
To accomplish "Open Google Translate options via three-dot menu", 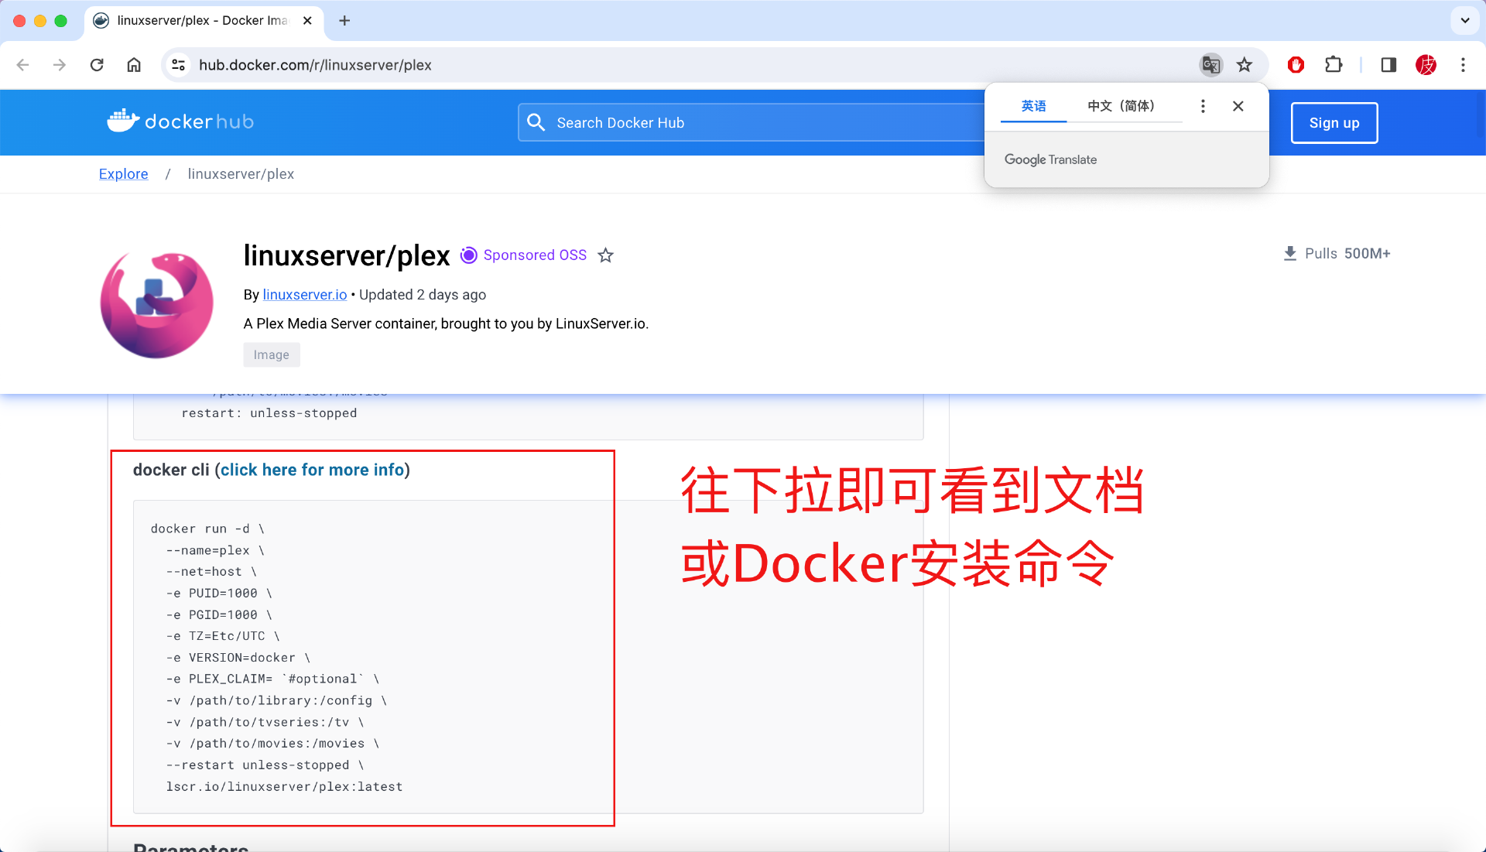I will [1203, 106].
